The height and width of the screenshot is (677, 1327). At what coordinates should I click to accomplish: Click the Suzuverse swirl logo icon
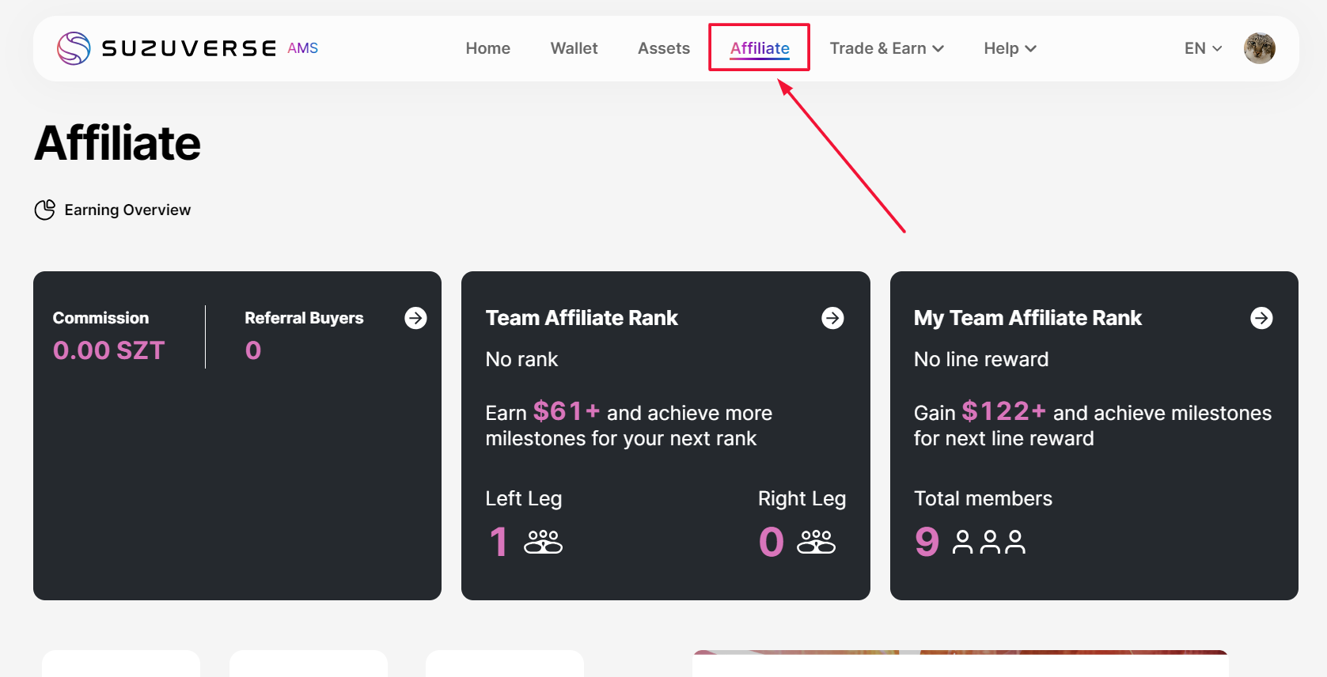pyautogui.click(x=74, y=48)
